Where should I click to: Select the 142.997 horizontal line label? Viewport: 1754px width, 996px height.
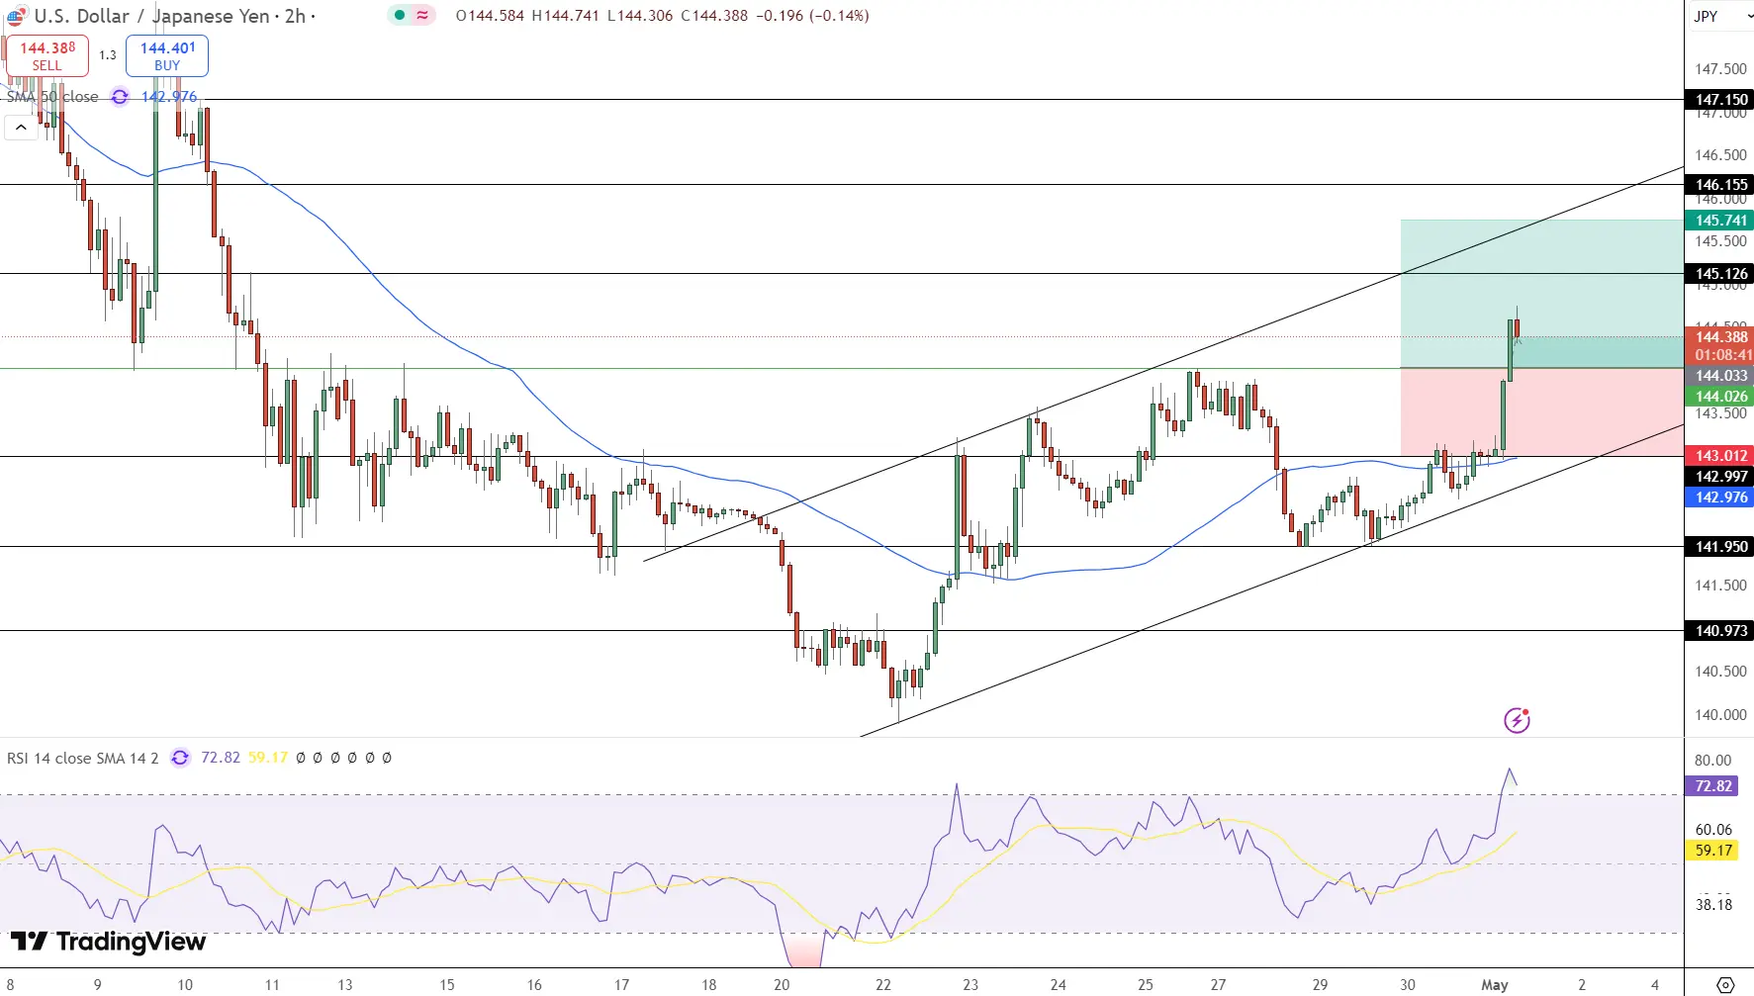[x=1719, y=477]
